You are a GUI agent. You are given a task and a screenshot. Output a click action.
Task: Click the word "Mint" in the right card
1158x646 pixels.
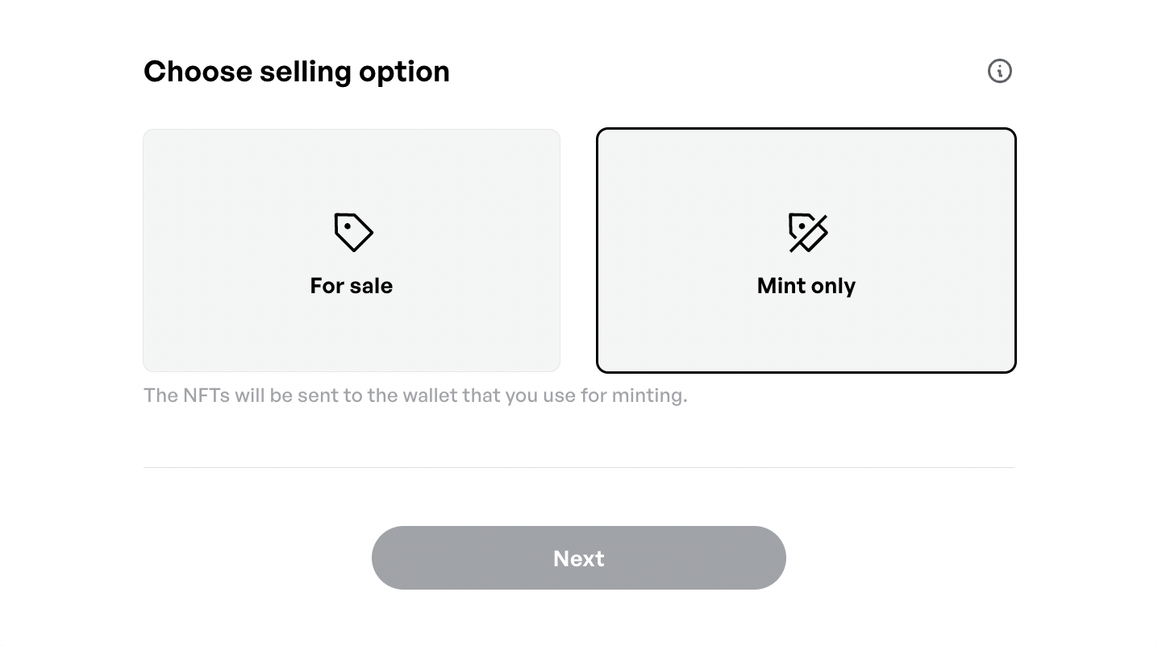point(781,286)
